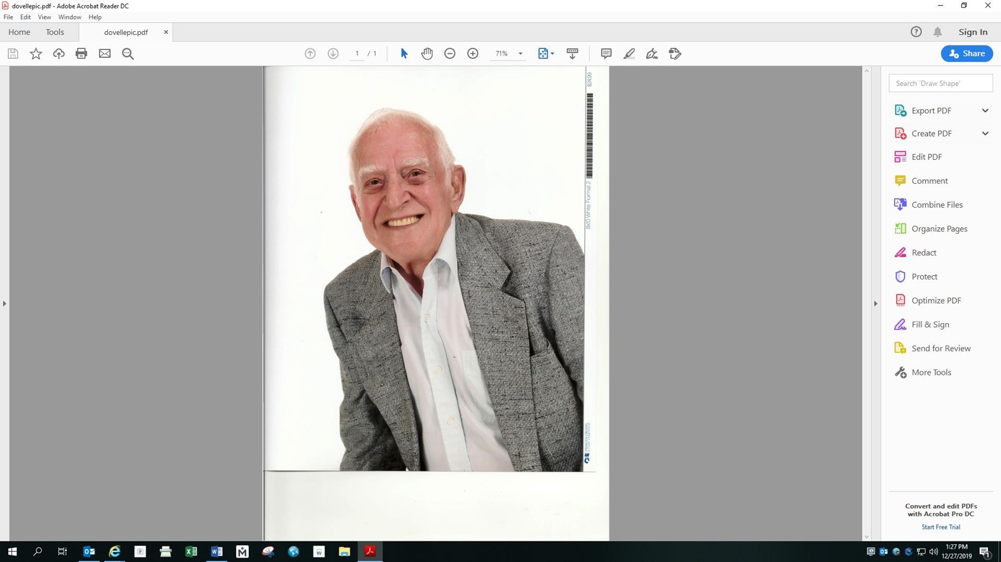Click the Sign In button

(972, 32)
